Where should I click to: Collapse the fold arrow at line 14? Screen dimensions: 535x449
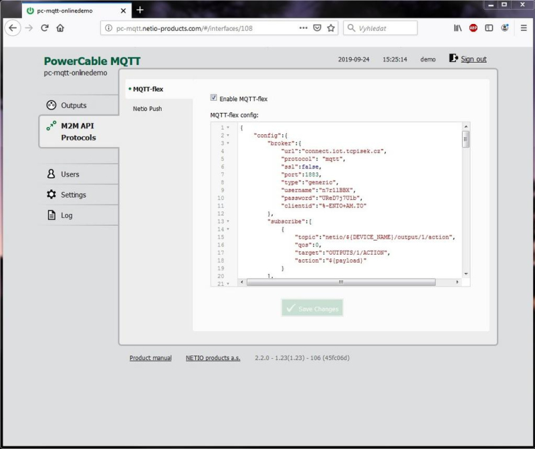tap(228, 229)
